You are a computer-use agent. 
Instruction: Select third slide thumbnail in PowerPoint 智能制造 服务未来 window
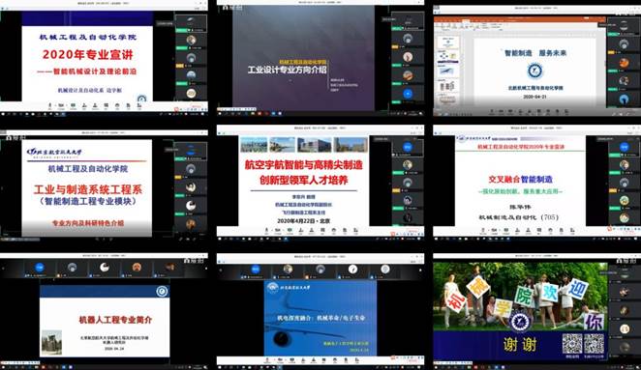(x=447, y=71)
